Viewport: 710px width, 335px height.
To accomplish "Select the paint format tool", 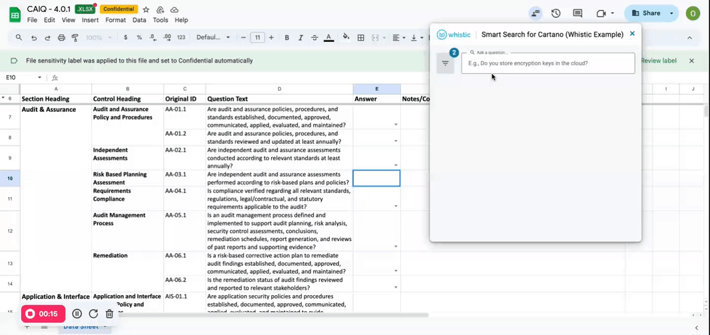I will click(x=75, y=37).
